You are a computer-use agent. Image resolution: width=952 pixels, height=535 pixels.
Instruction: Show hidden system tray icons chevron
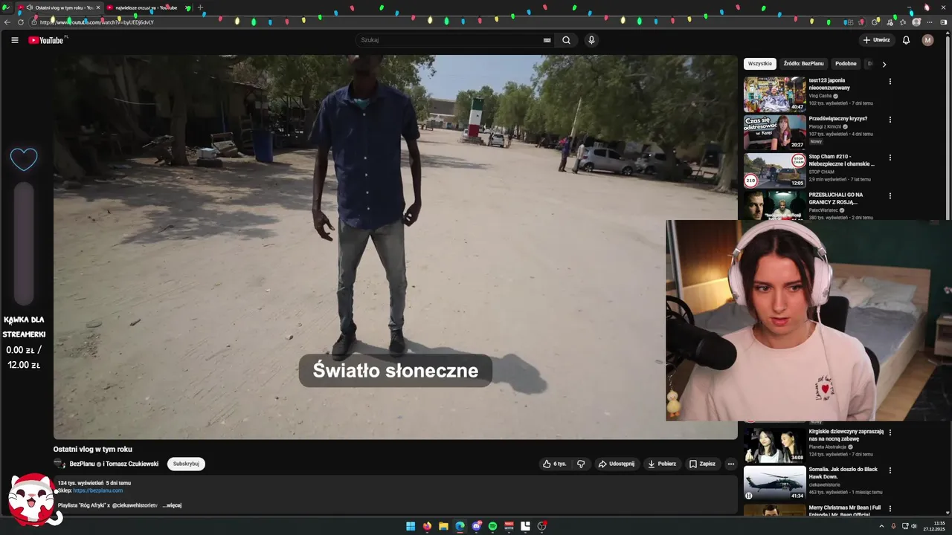(x=883, y=526)
